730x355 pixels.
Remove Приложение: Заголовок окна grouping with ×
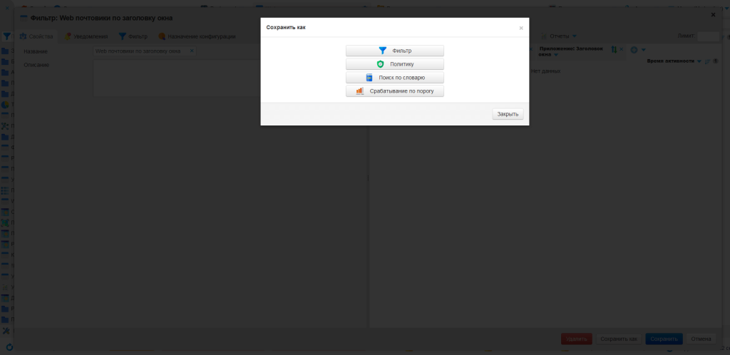622,49
